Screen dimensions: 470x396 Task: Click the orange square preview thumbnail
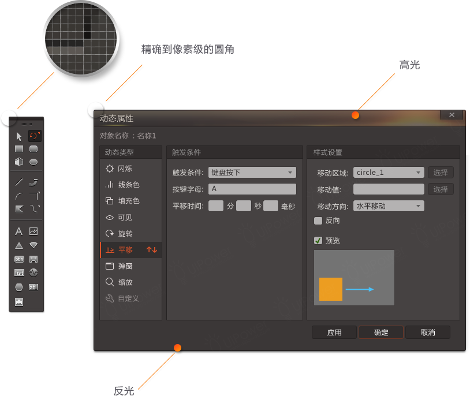pos(331,289)
